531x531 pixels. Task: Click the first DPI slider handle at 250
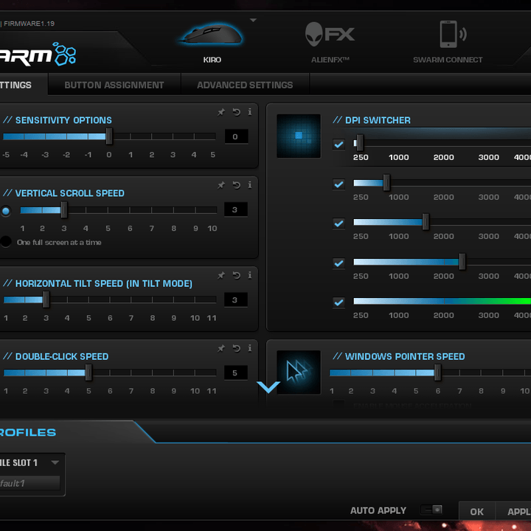(x=360, y=143)
